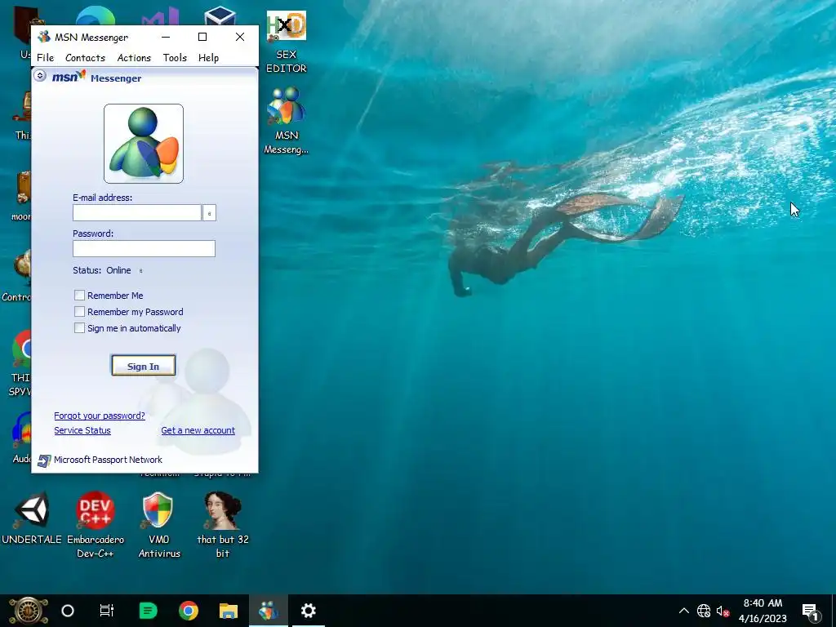The height and width of the screenshot is (627, 836).
Task: Select the SEX EDITOR desktop icon
Action: 287,42
